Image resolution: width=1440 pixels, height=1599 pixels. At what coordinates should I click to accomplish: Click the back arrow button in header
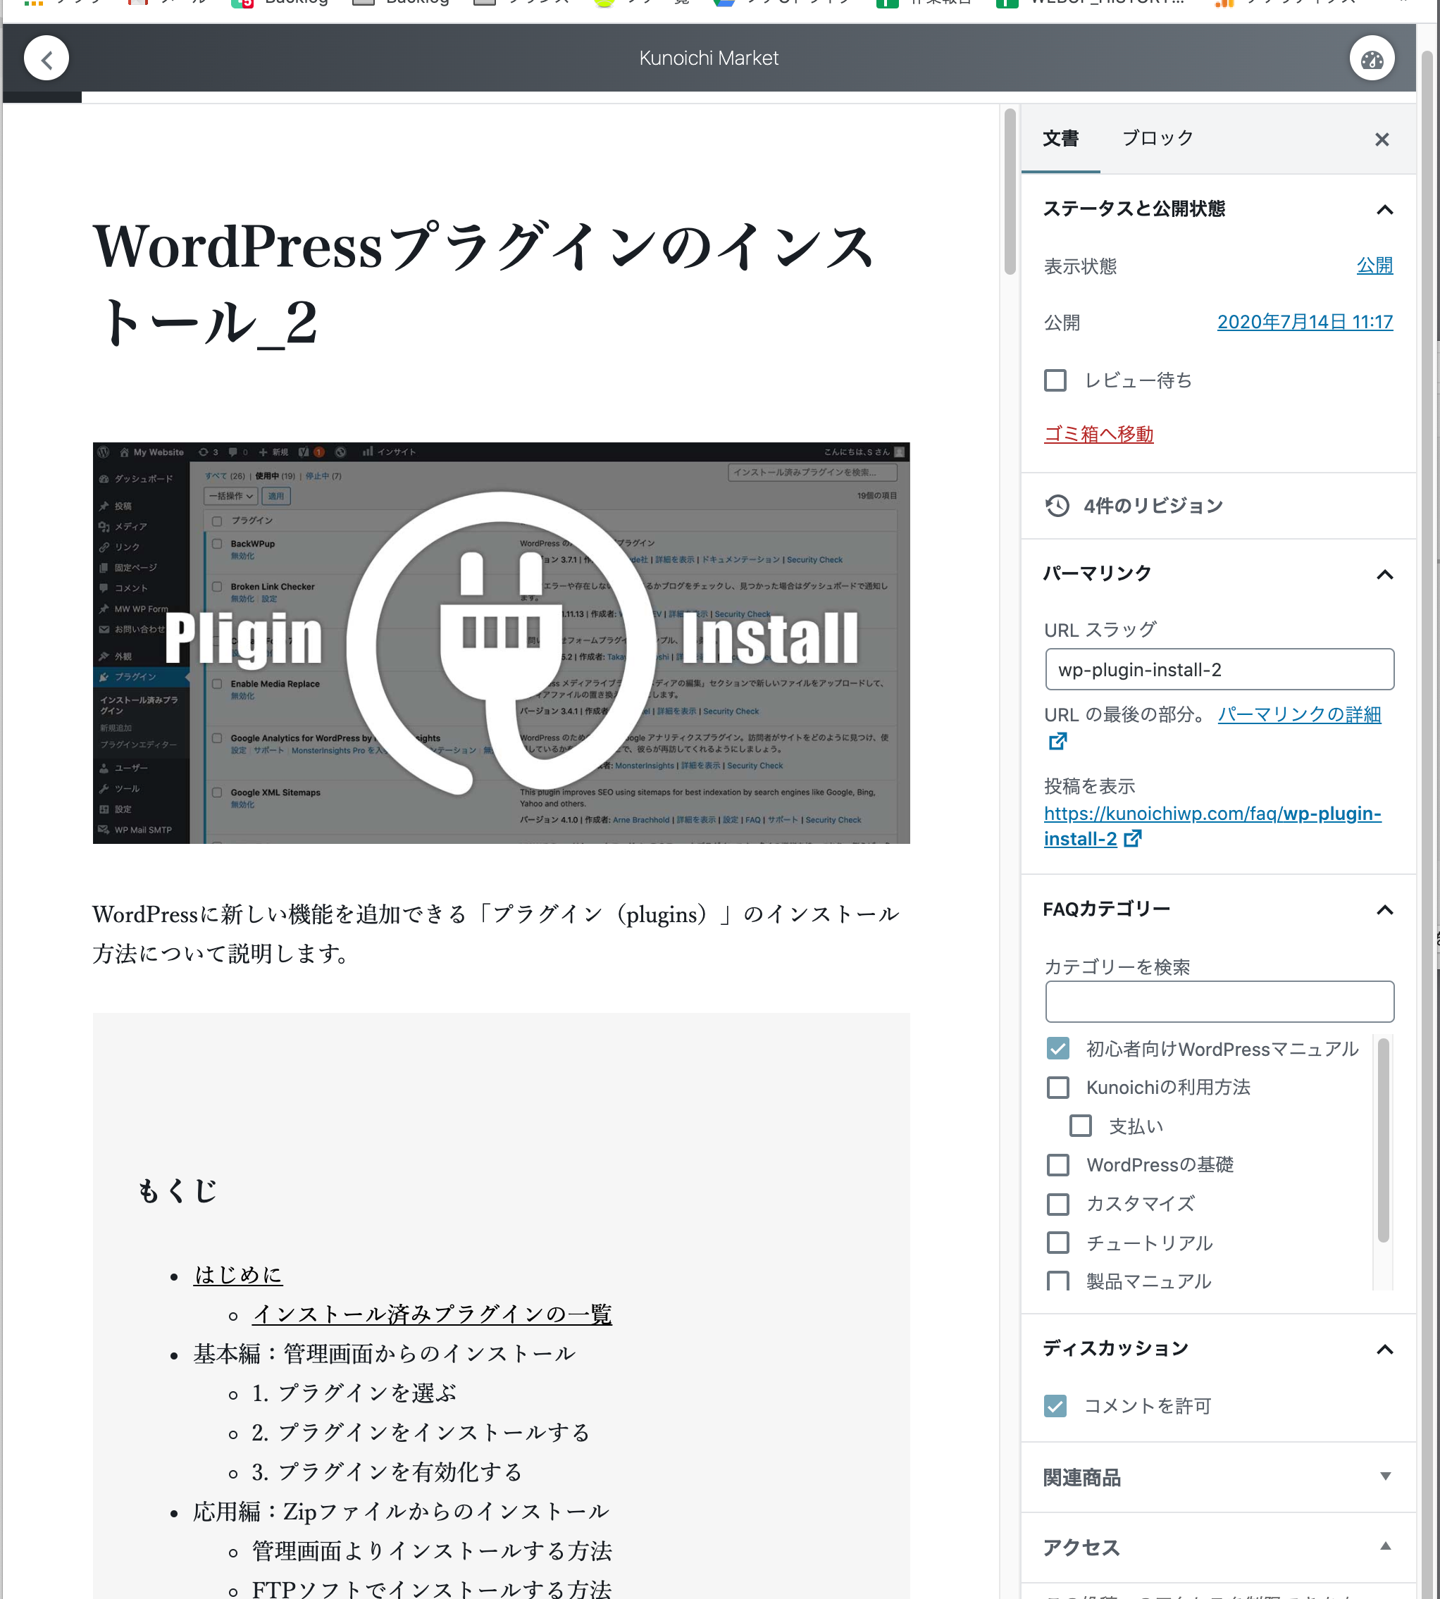tap(46, 58)
